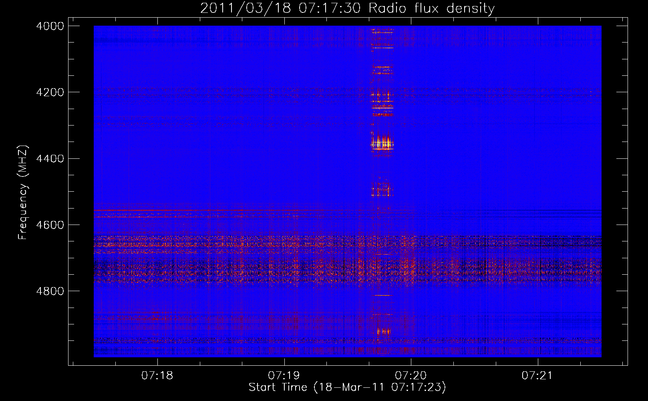Screen dimensions: 648x401
Task: Click the 07:18 time tick label
Action: point(157,376)
